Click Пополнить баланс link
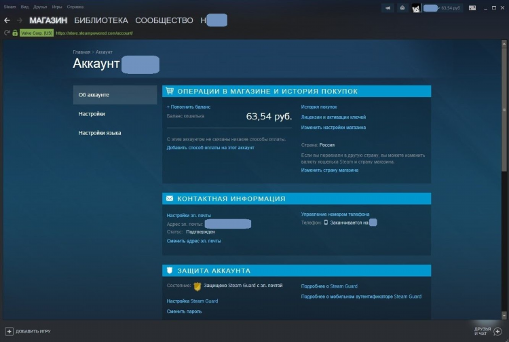 point(189,107)
